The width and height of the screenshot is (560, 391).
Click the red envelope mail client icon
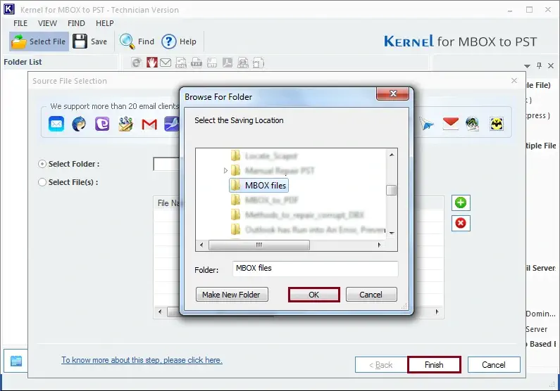pos(450,123)
